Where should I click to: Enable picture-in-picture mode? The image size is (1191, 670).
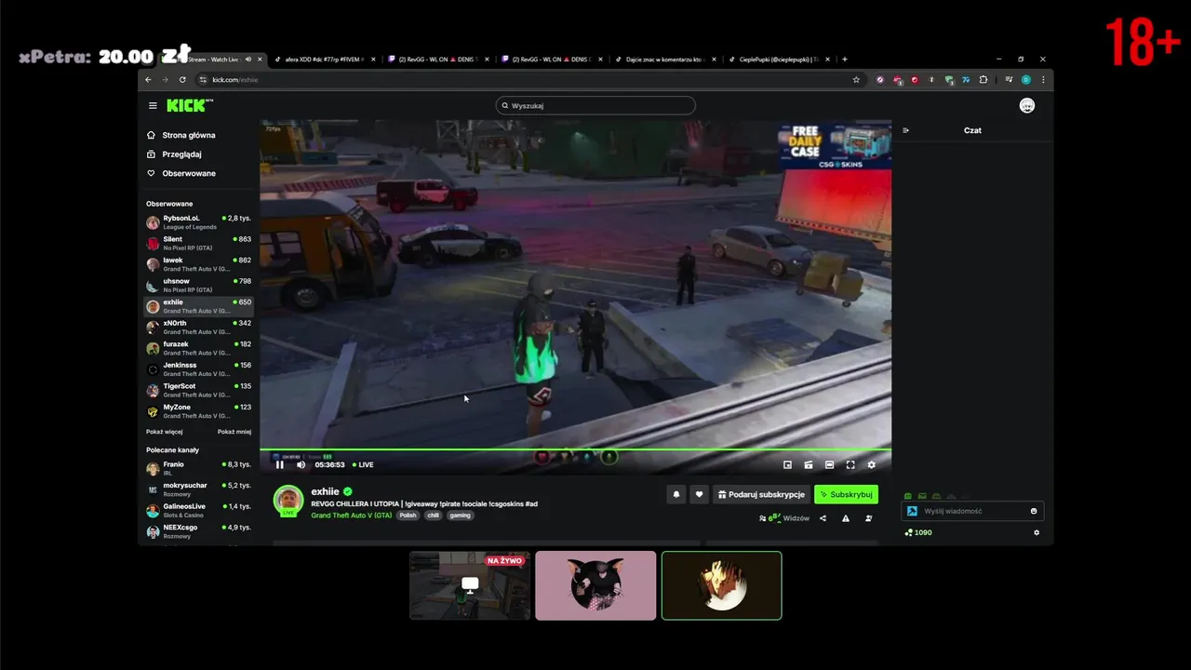pyautogui.click(x=787, y=464)
